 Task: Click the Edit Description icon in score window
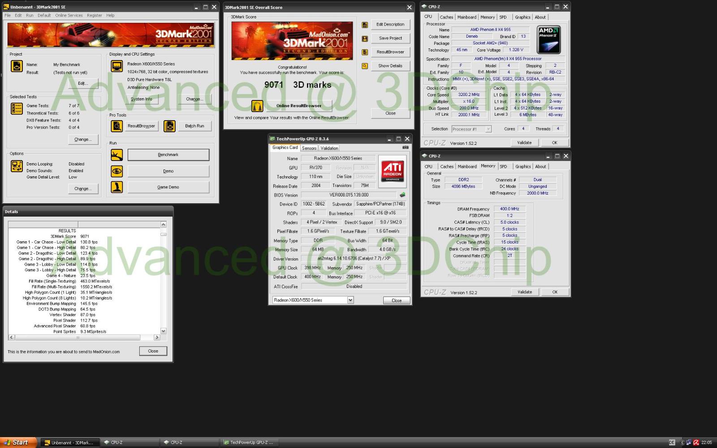coord(365,25)
